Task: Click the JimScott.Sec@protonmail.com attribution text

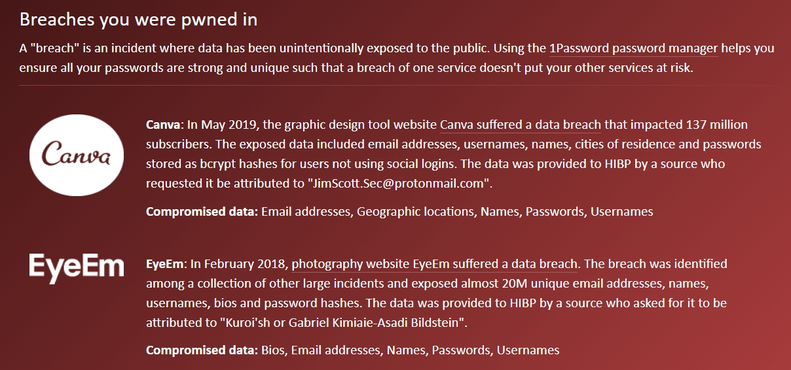Action: point(399,183)
